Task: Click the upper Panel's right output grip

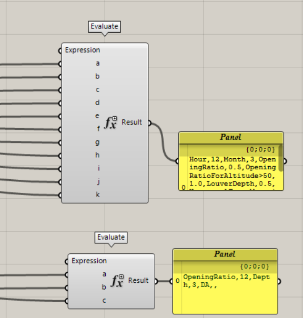Action: pos(285,161)
